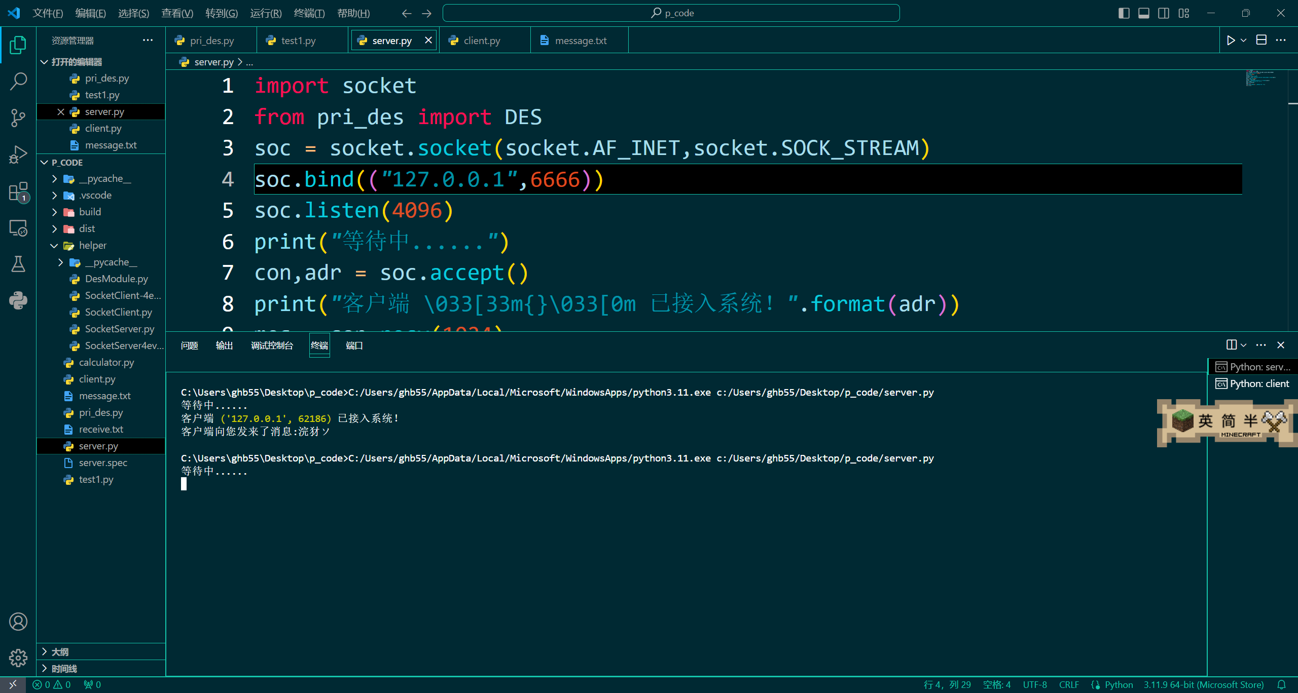Open the Remote Explorer view
Screen dimensions: 1298x693
[x=18, y=228]
